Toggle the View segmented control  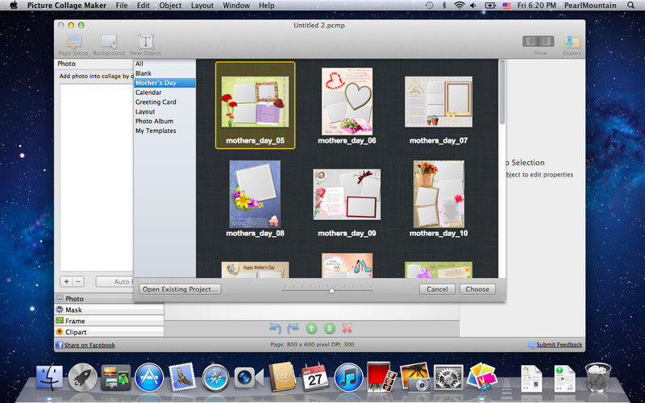click(x=538, y=41)
